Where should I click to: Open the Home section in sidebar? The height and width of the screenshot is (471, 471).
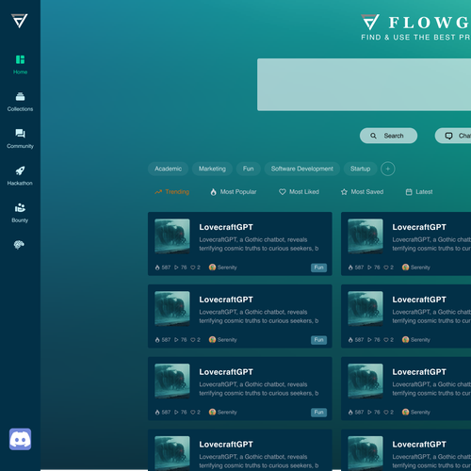(20, 65)
